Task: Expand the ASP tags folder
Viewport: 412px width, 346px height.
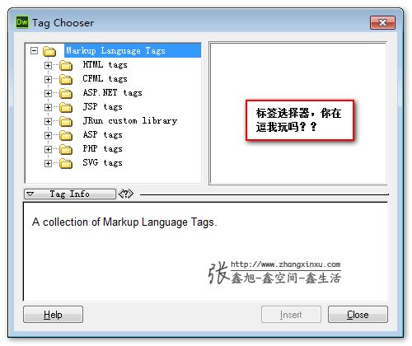Action: pos(48,135)
